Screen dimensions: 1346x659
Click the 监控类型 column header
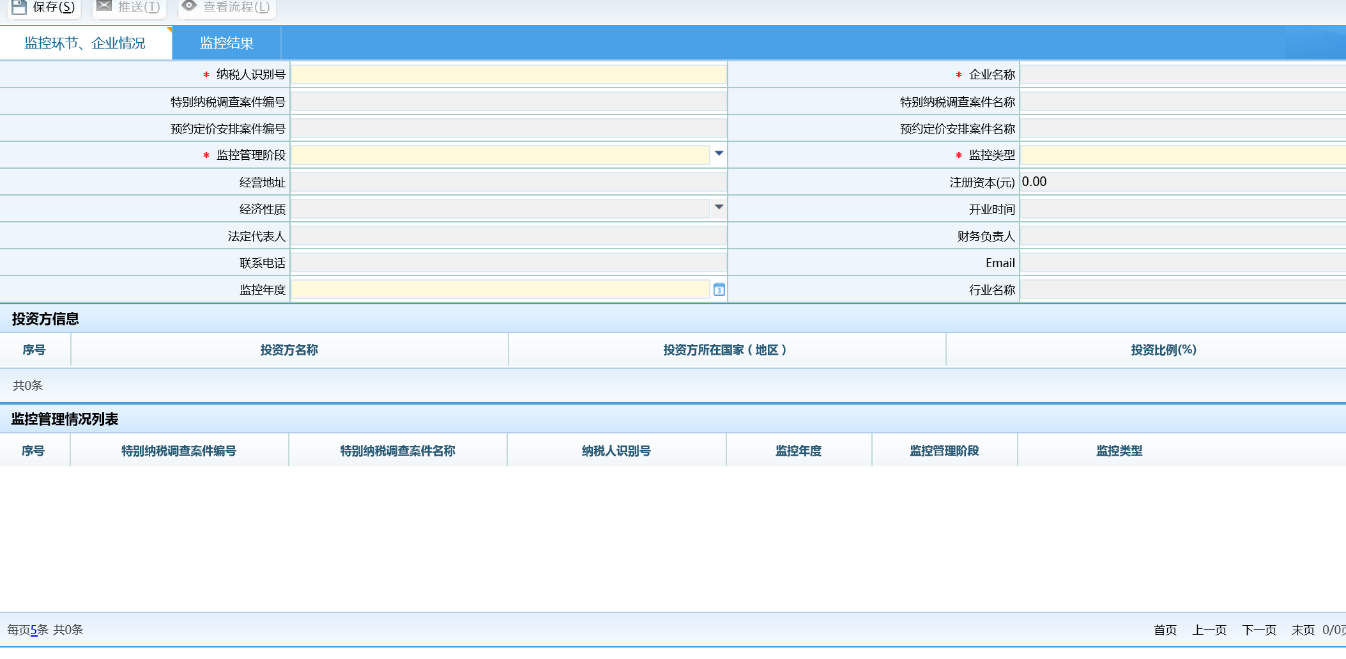pyautogui.click(x=1119, y=451)
